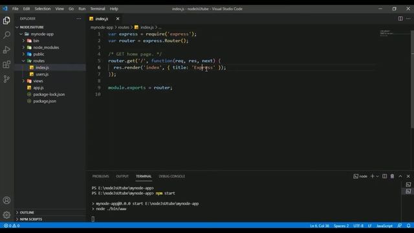Open the Help menu

[114, 8]
